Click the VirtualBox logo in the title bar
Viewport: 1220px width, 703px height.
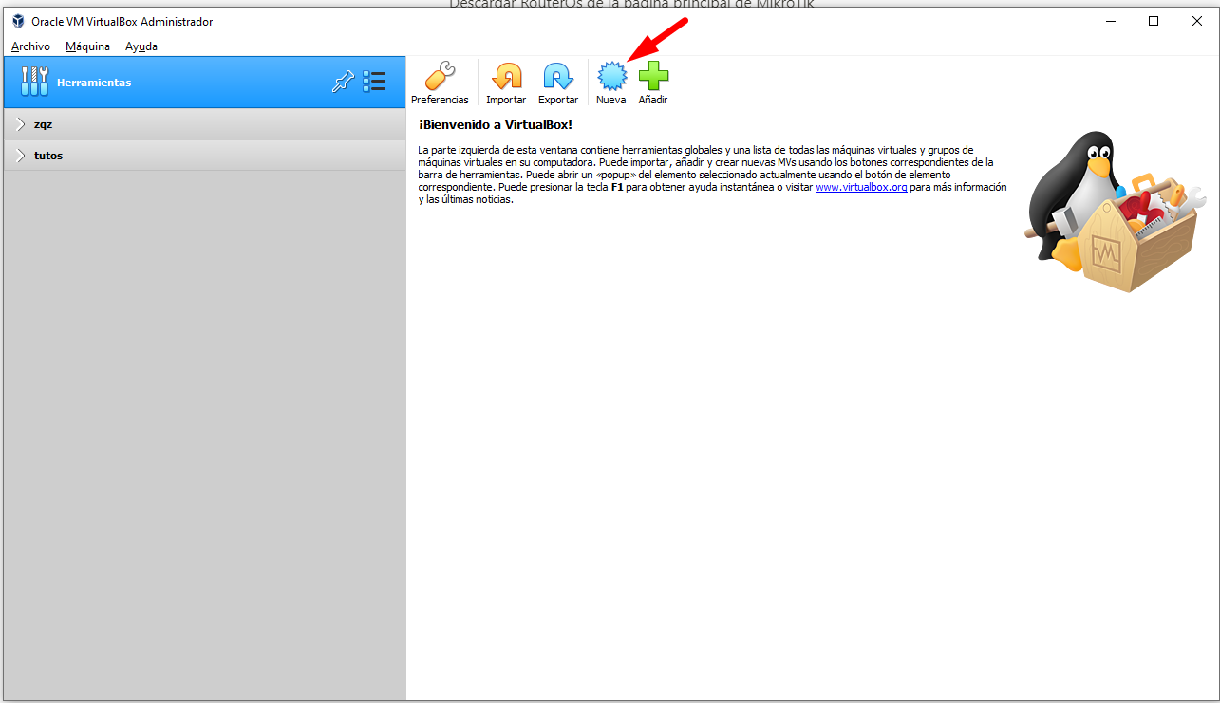16,20
